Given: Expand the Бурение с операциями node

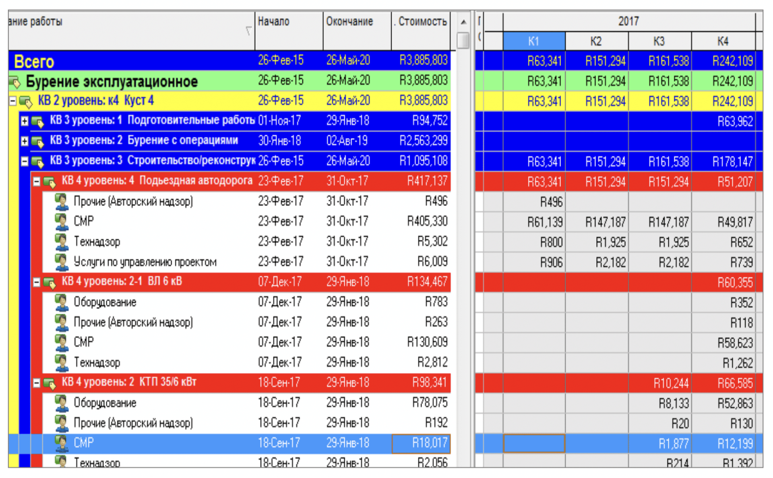Looking at the screenshot, I should point(25,141).
